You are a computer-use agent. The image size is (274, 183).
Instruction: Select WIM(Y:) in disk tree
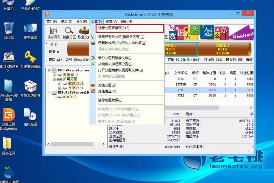click(x=69, y=97)
